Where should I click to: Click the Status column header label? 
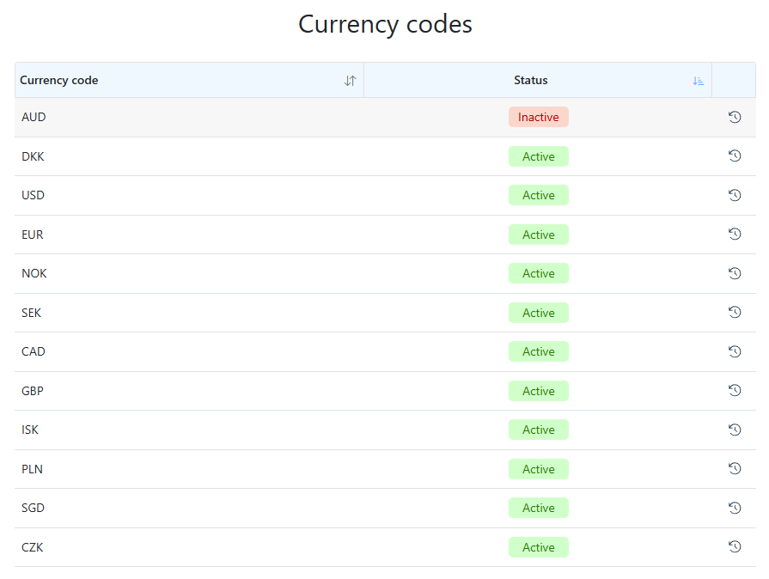click(531, 80)
